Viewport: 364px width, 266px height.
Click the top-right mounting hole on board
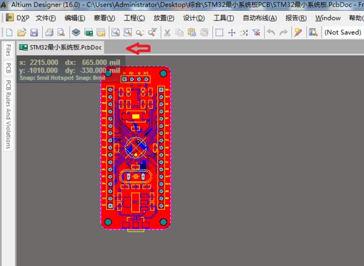[163, 74]
